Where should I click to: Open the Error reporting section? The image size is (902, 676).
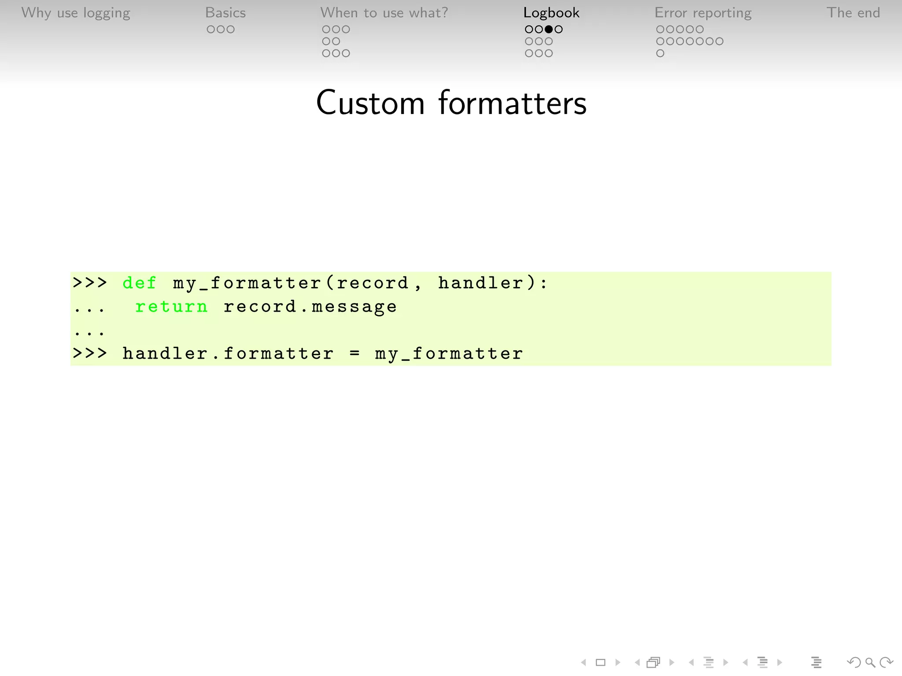click(703, 13)
